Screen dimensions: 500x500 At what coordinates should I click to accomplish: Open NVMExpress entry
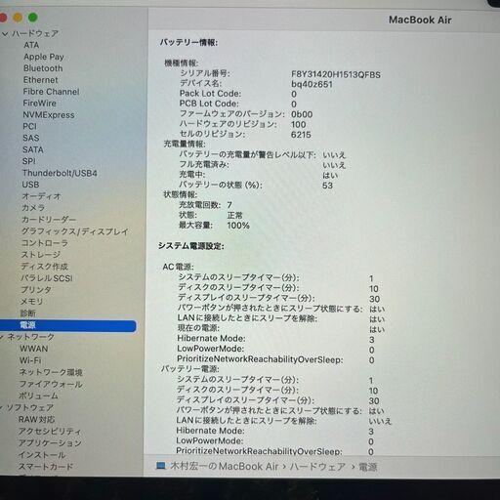(x=49, y=115)
